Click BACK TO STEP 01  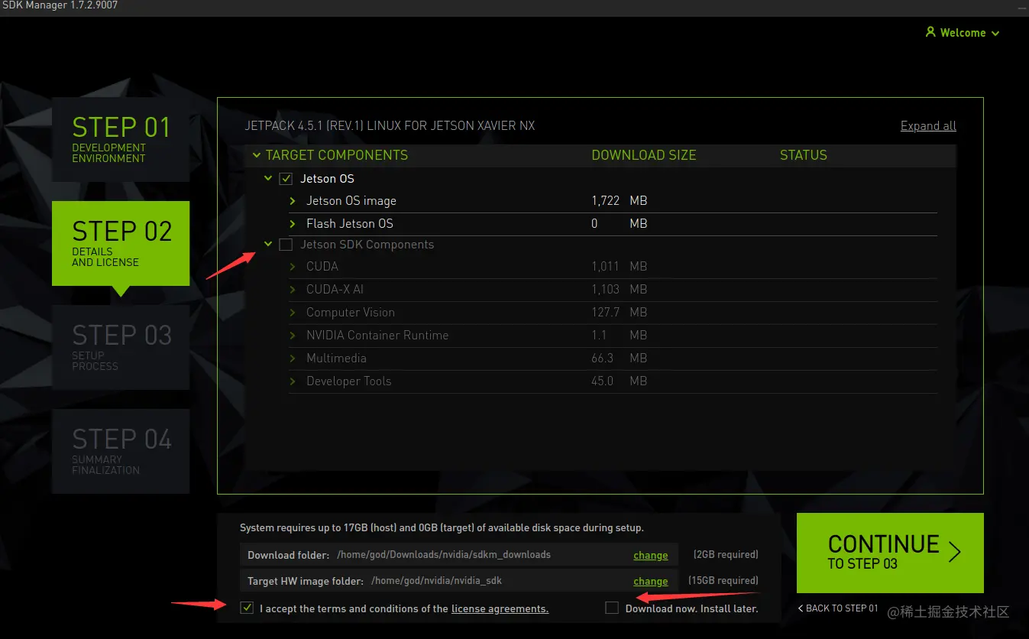click(x=838, y=608)
